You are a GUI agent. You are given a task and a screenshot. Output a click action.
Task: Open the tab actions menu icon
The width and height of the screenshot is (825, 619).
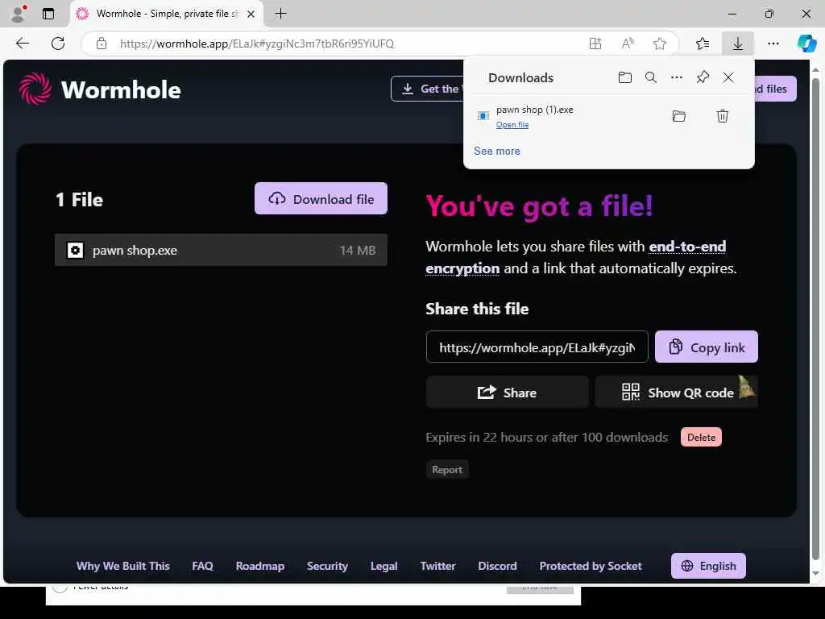pos(48,14)
